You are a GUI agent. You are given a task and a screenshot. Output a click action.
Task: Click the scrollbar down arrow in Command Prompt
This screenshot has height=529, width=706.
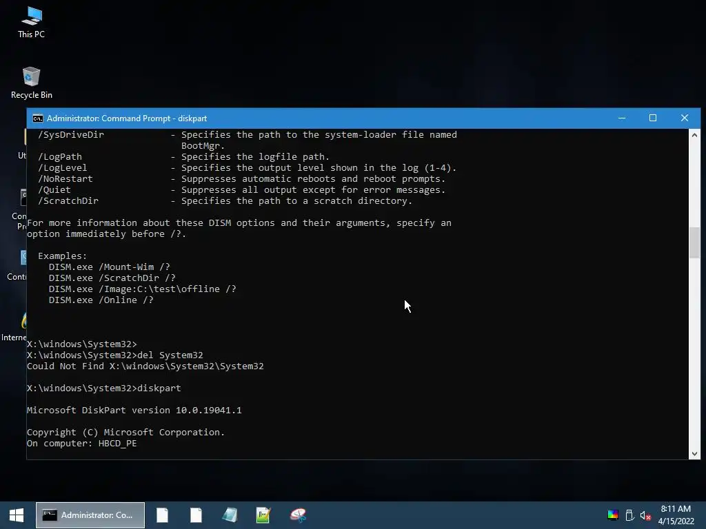[x=694, y=453]
